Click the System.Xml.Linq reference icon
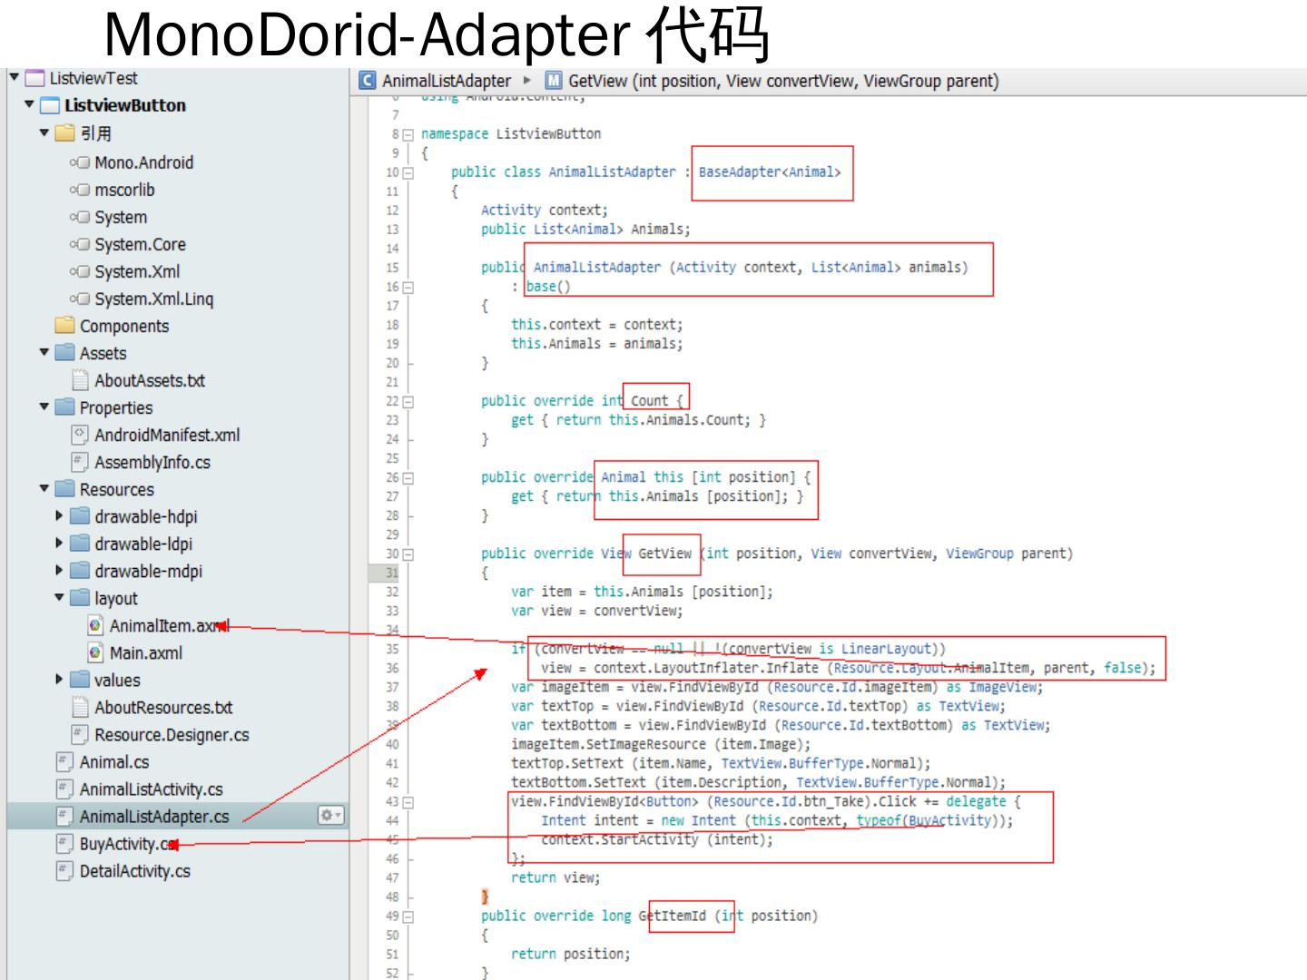The image size is (1307, 980). click(x=80, y=299)
